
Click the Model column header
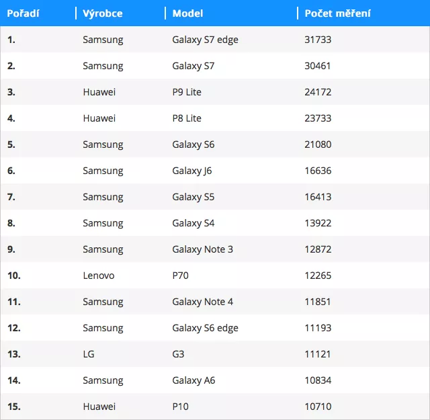188,13
